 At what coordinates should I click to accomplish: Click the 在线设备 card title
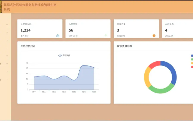169,24
